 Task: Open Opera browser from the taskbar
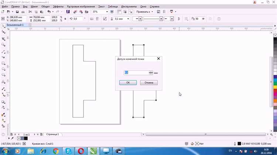tap(81, 151)
